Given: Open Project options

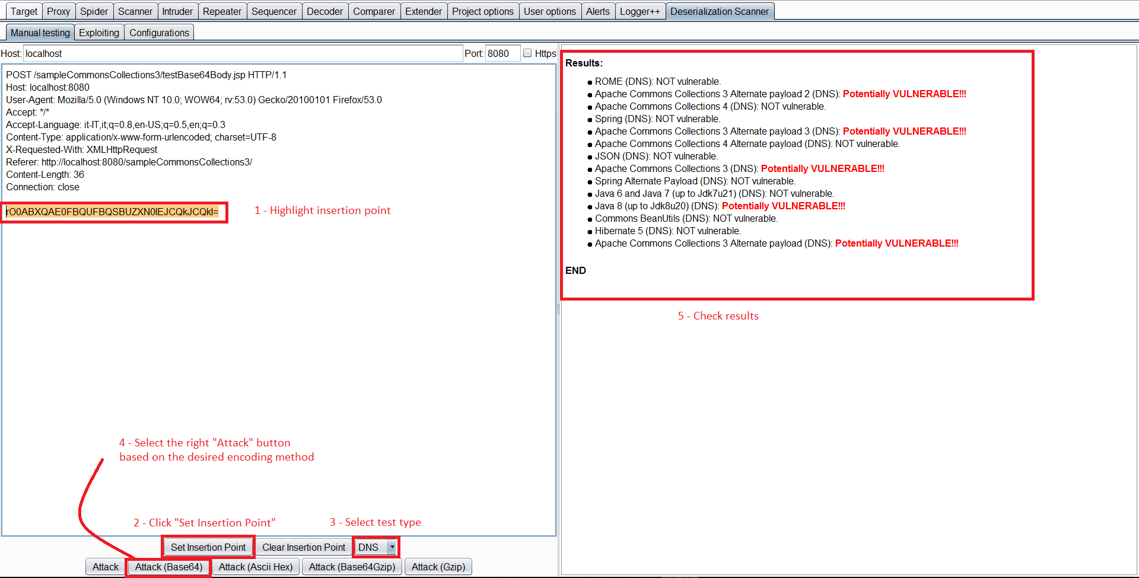Looking at the screenshot, I should [x=483, y=11].
